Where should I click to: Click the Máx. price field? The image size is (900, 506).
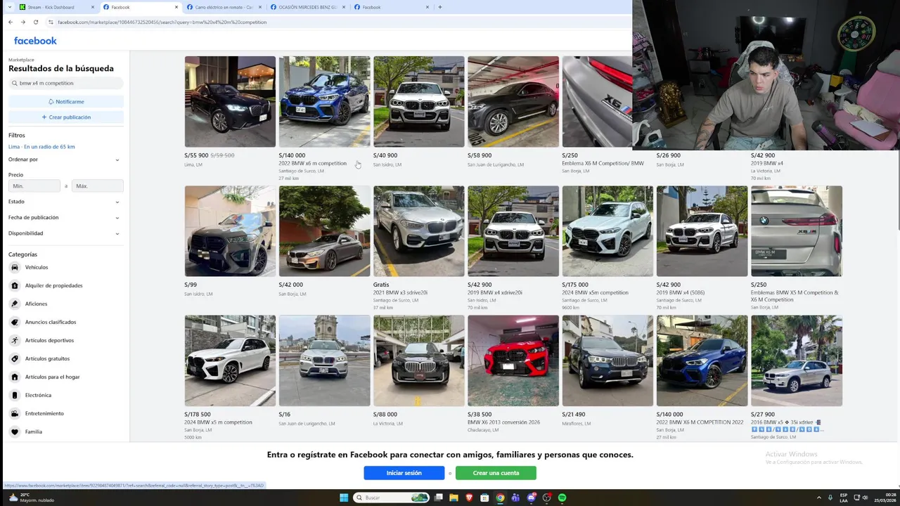[x=98, y=186]
